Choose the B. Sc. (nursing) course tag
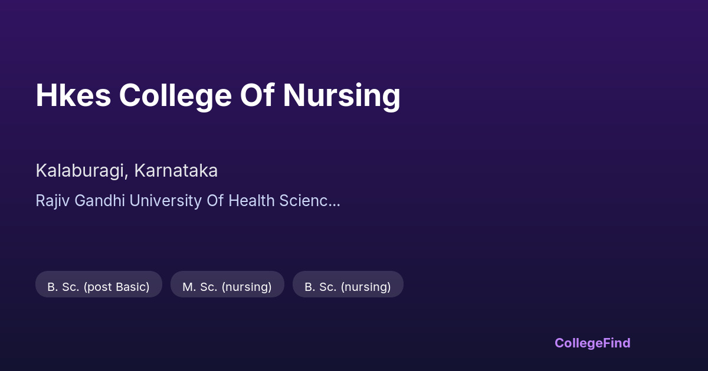The width and height of the screenshot is (708, 371). [348, 287]
